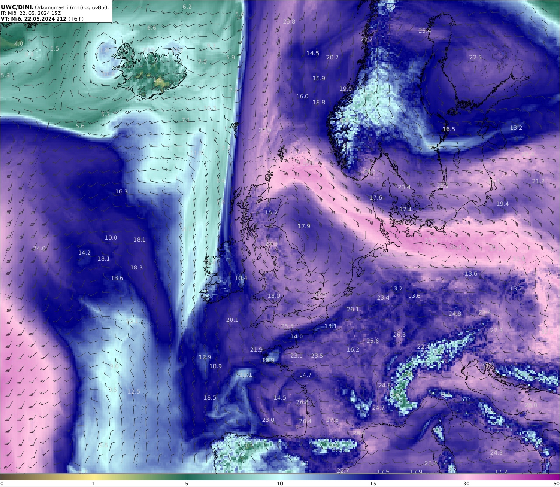This screenshot has width=560, height=487.
Task: Click the 'IT: Mið. 22. 05. 2024 15Z' line
Action: [31, 13]
